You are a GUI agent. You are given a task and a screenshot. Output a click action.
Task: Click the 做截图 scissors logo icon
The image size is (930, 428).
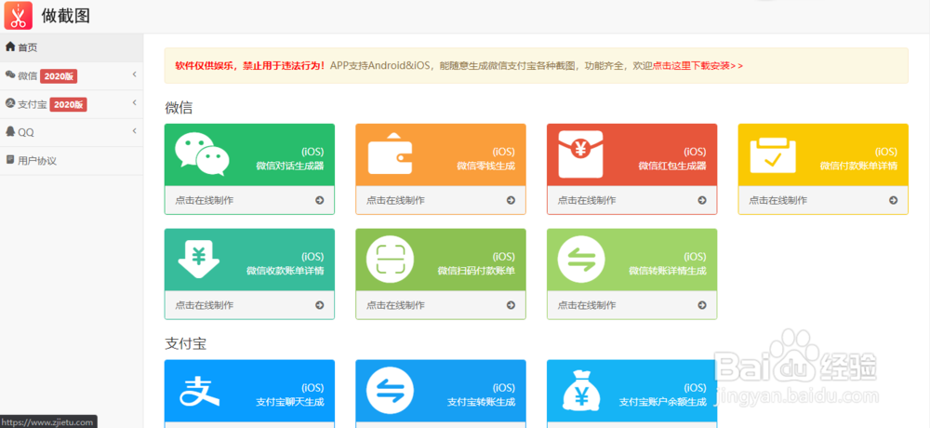click(x=19, y=16)
